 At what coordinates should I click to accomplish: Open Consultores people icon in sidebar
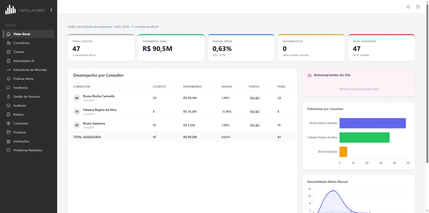9,43
